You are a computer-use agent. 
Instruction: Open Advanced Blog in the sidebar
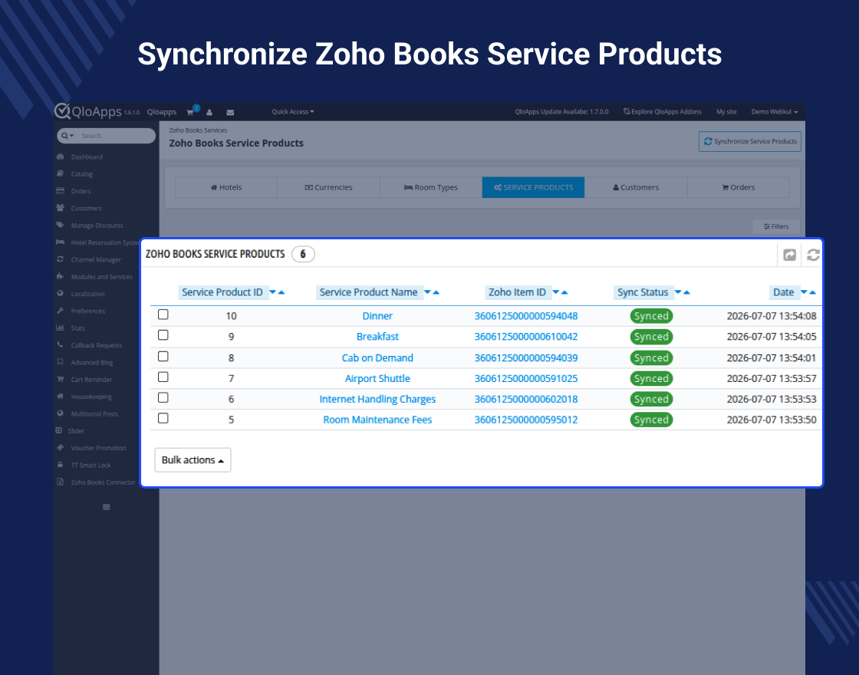(91, 362)
